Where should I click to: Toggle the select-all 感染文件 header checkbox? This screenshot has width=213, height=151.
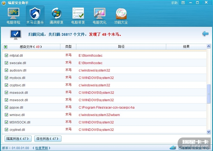pyautogui.click(x=6, y=47)
